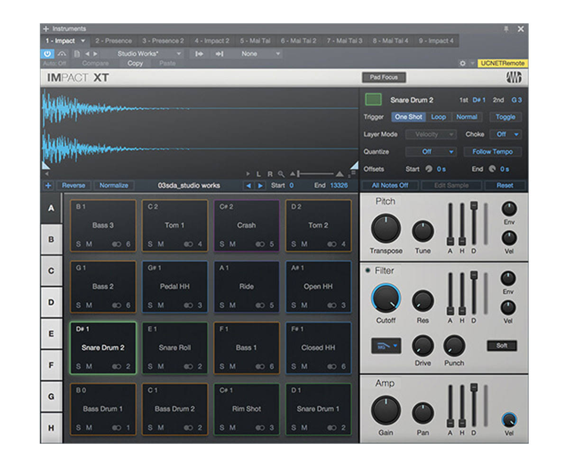Screen dimensions: 569x467
Task: Select One Shot trigger mode
Action: (408, 117)
